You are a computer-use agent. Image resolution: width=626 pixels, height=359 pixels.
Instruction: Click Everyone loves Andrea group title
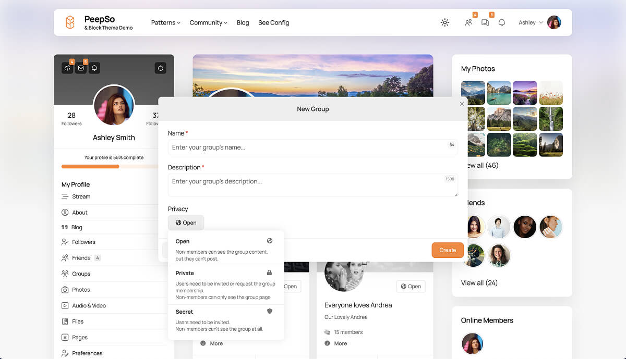point(358,305)
